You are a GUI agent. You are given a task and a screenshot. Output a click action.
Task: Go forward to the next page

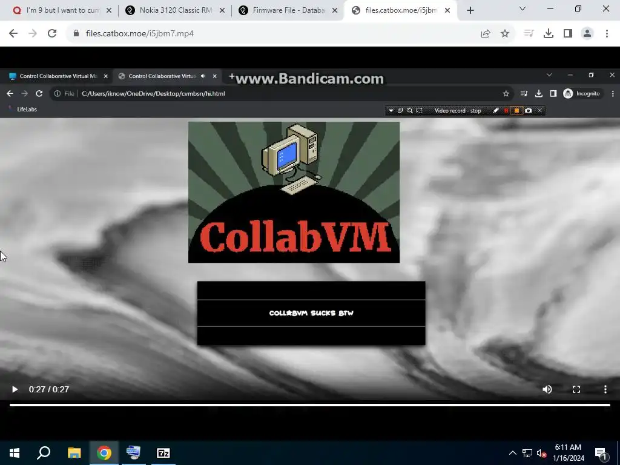click(x=33, y=34)
